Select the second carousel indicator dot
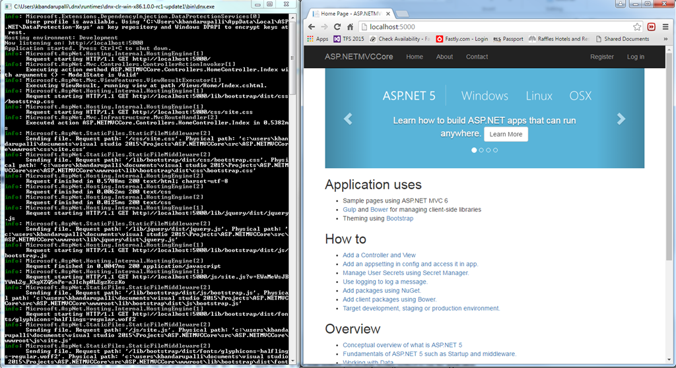The image size is (676, 368). 481,150
